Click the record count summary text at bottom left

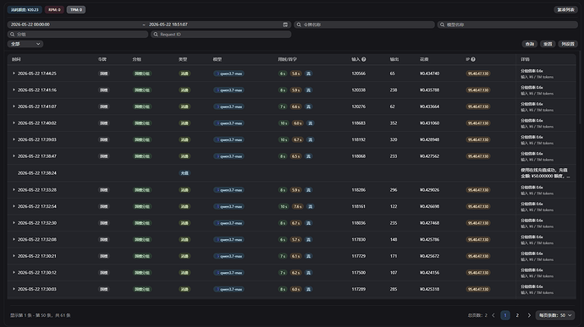coord(41,315)
